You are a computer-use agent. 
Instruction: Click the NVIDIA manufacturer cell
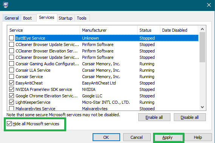pyautogui.click(x=89, y=89)
